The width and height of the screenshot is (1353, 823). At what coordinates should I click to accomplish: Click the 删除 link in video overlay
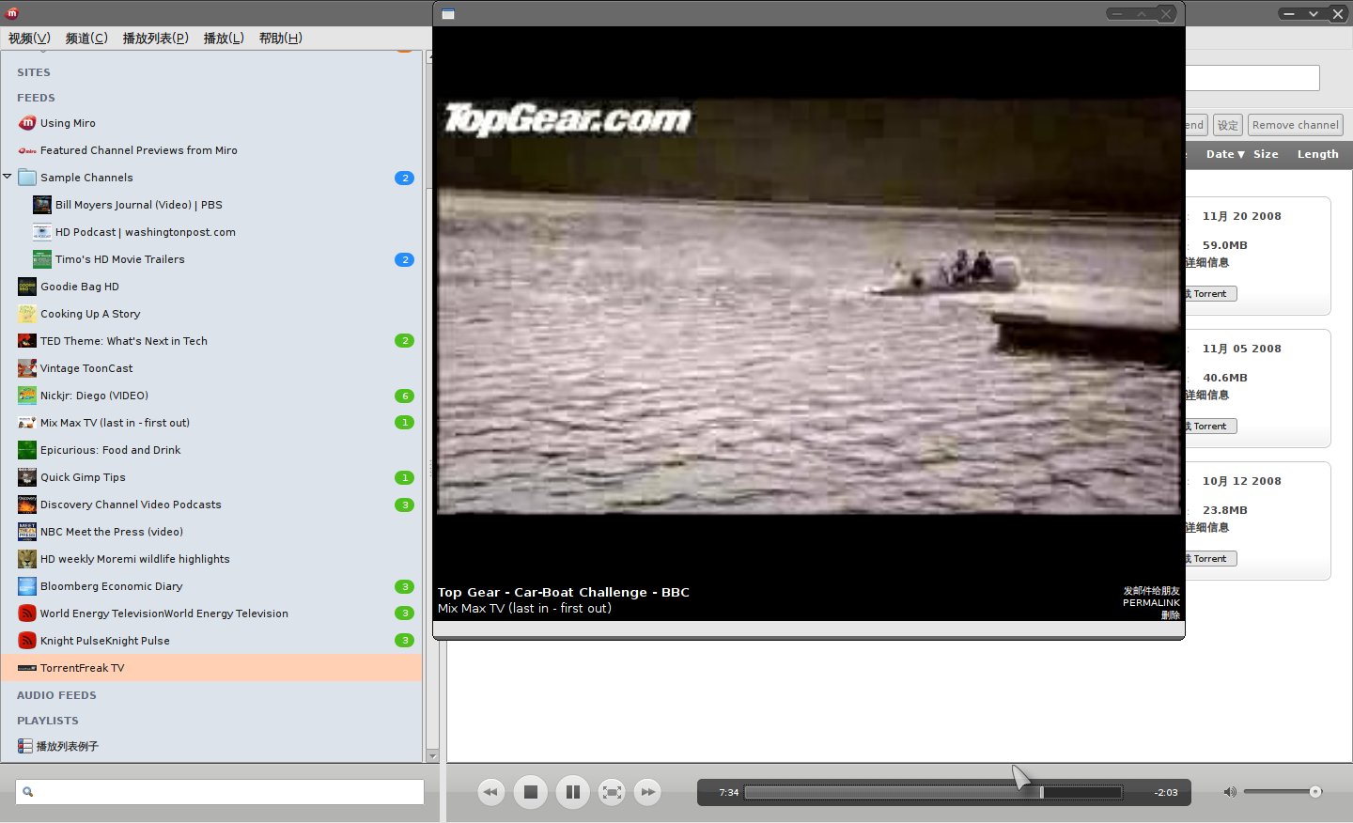coord(1170,615)
